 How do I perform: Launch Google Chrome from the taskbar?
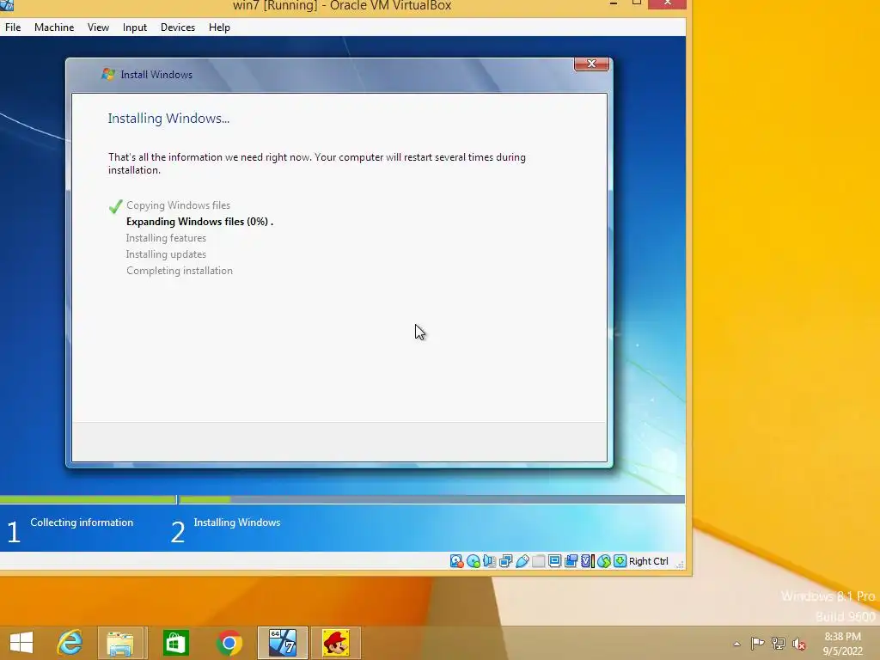229,643
